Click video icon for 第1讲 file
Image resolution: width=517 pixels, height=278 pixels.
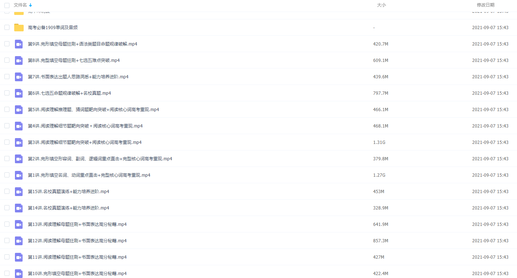click(19, 175)
